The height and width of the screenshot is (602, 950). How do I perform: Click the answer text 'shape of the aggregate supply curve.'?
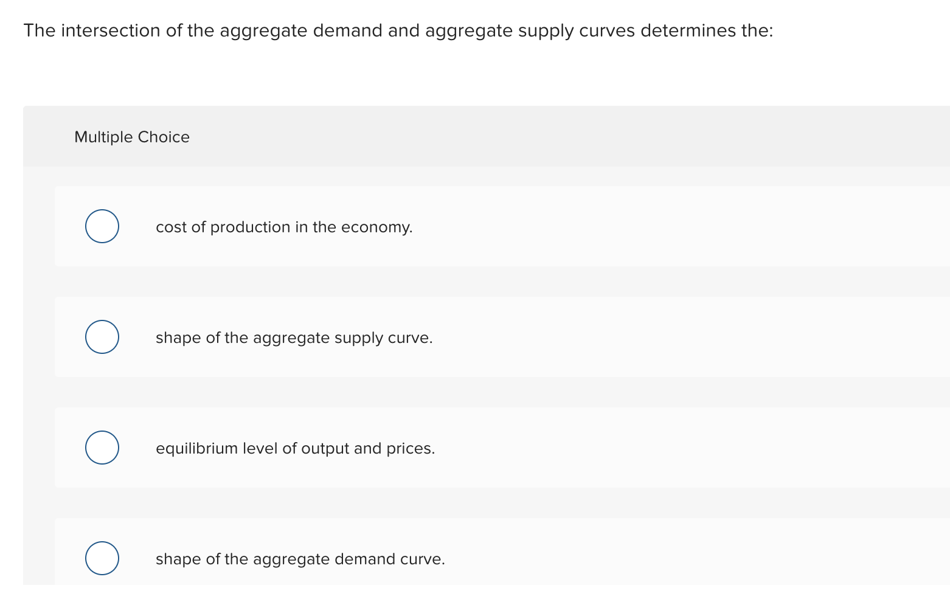coord(294,337)
